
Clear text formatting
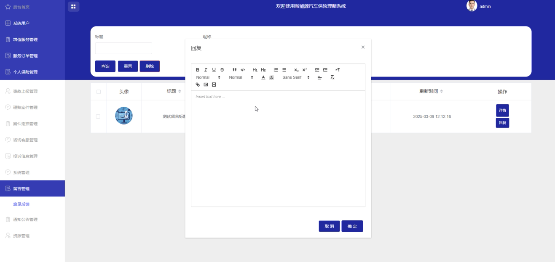[332, 77]
